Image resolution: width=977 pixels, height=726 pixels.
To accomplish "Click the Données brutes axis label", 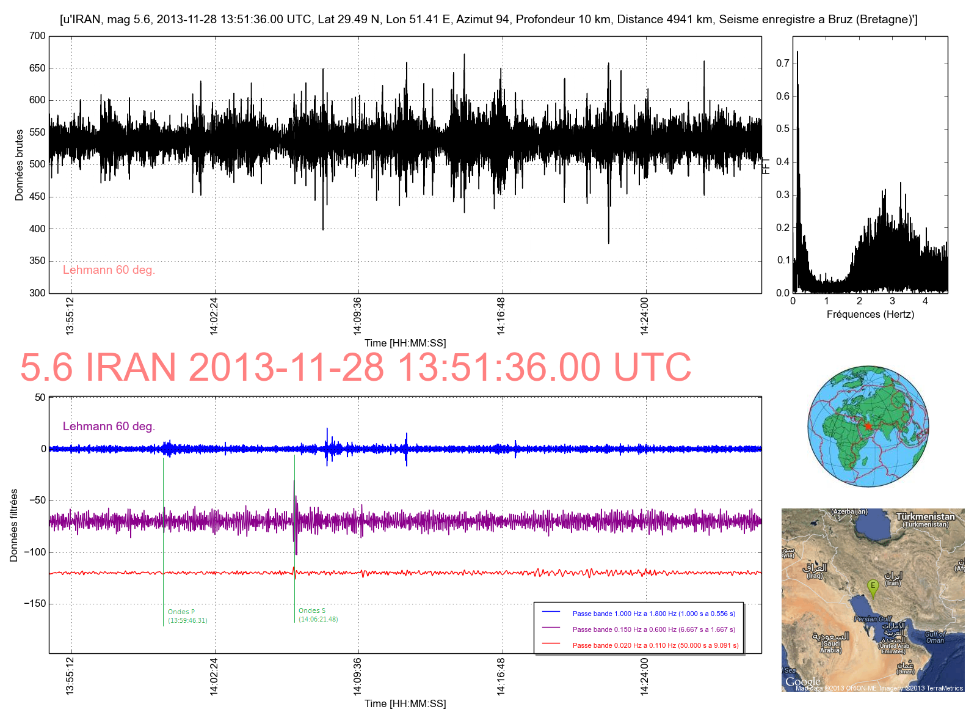I will (x=20, y=165).
